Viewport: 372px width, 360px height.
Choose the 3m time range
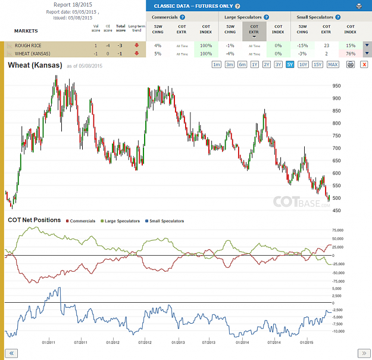[x=229, y=64]
